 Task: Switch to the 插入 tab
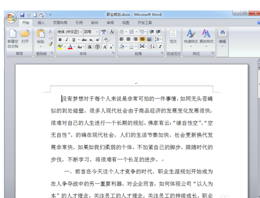41,23
